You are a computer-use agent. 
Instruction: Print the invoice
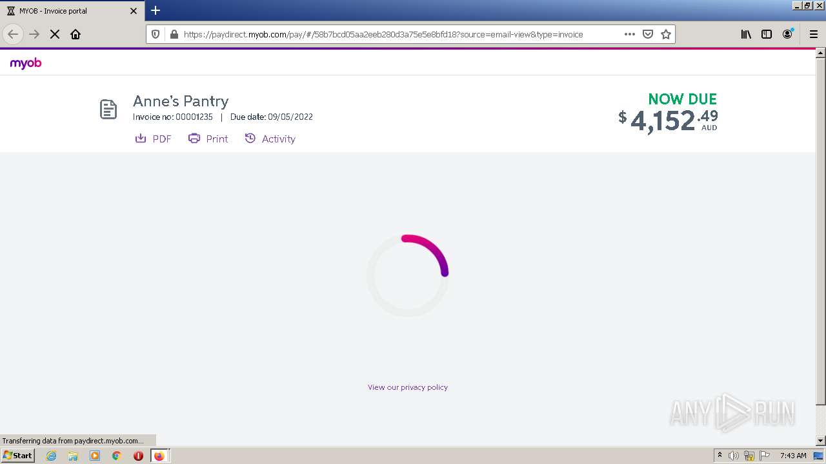point(208,139)
